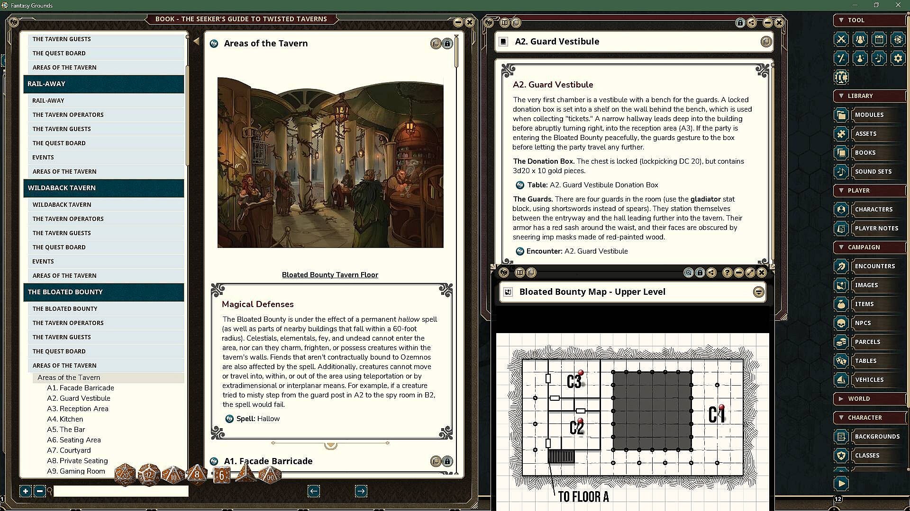Open Encounter: A2. Guard Vestibule link
This screenshot has height=511, width=910.
tap(520, 251)
